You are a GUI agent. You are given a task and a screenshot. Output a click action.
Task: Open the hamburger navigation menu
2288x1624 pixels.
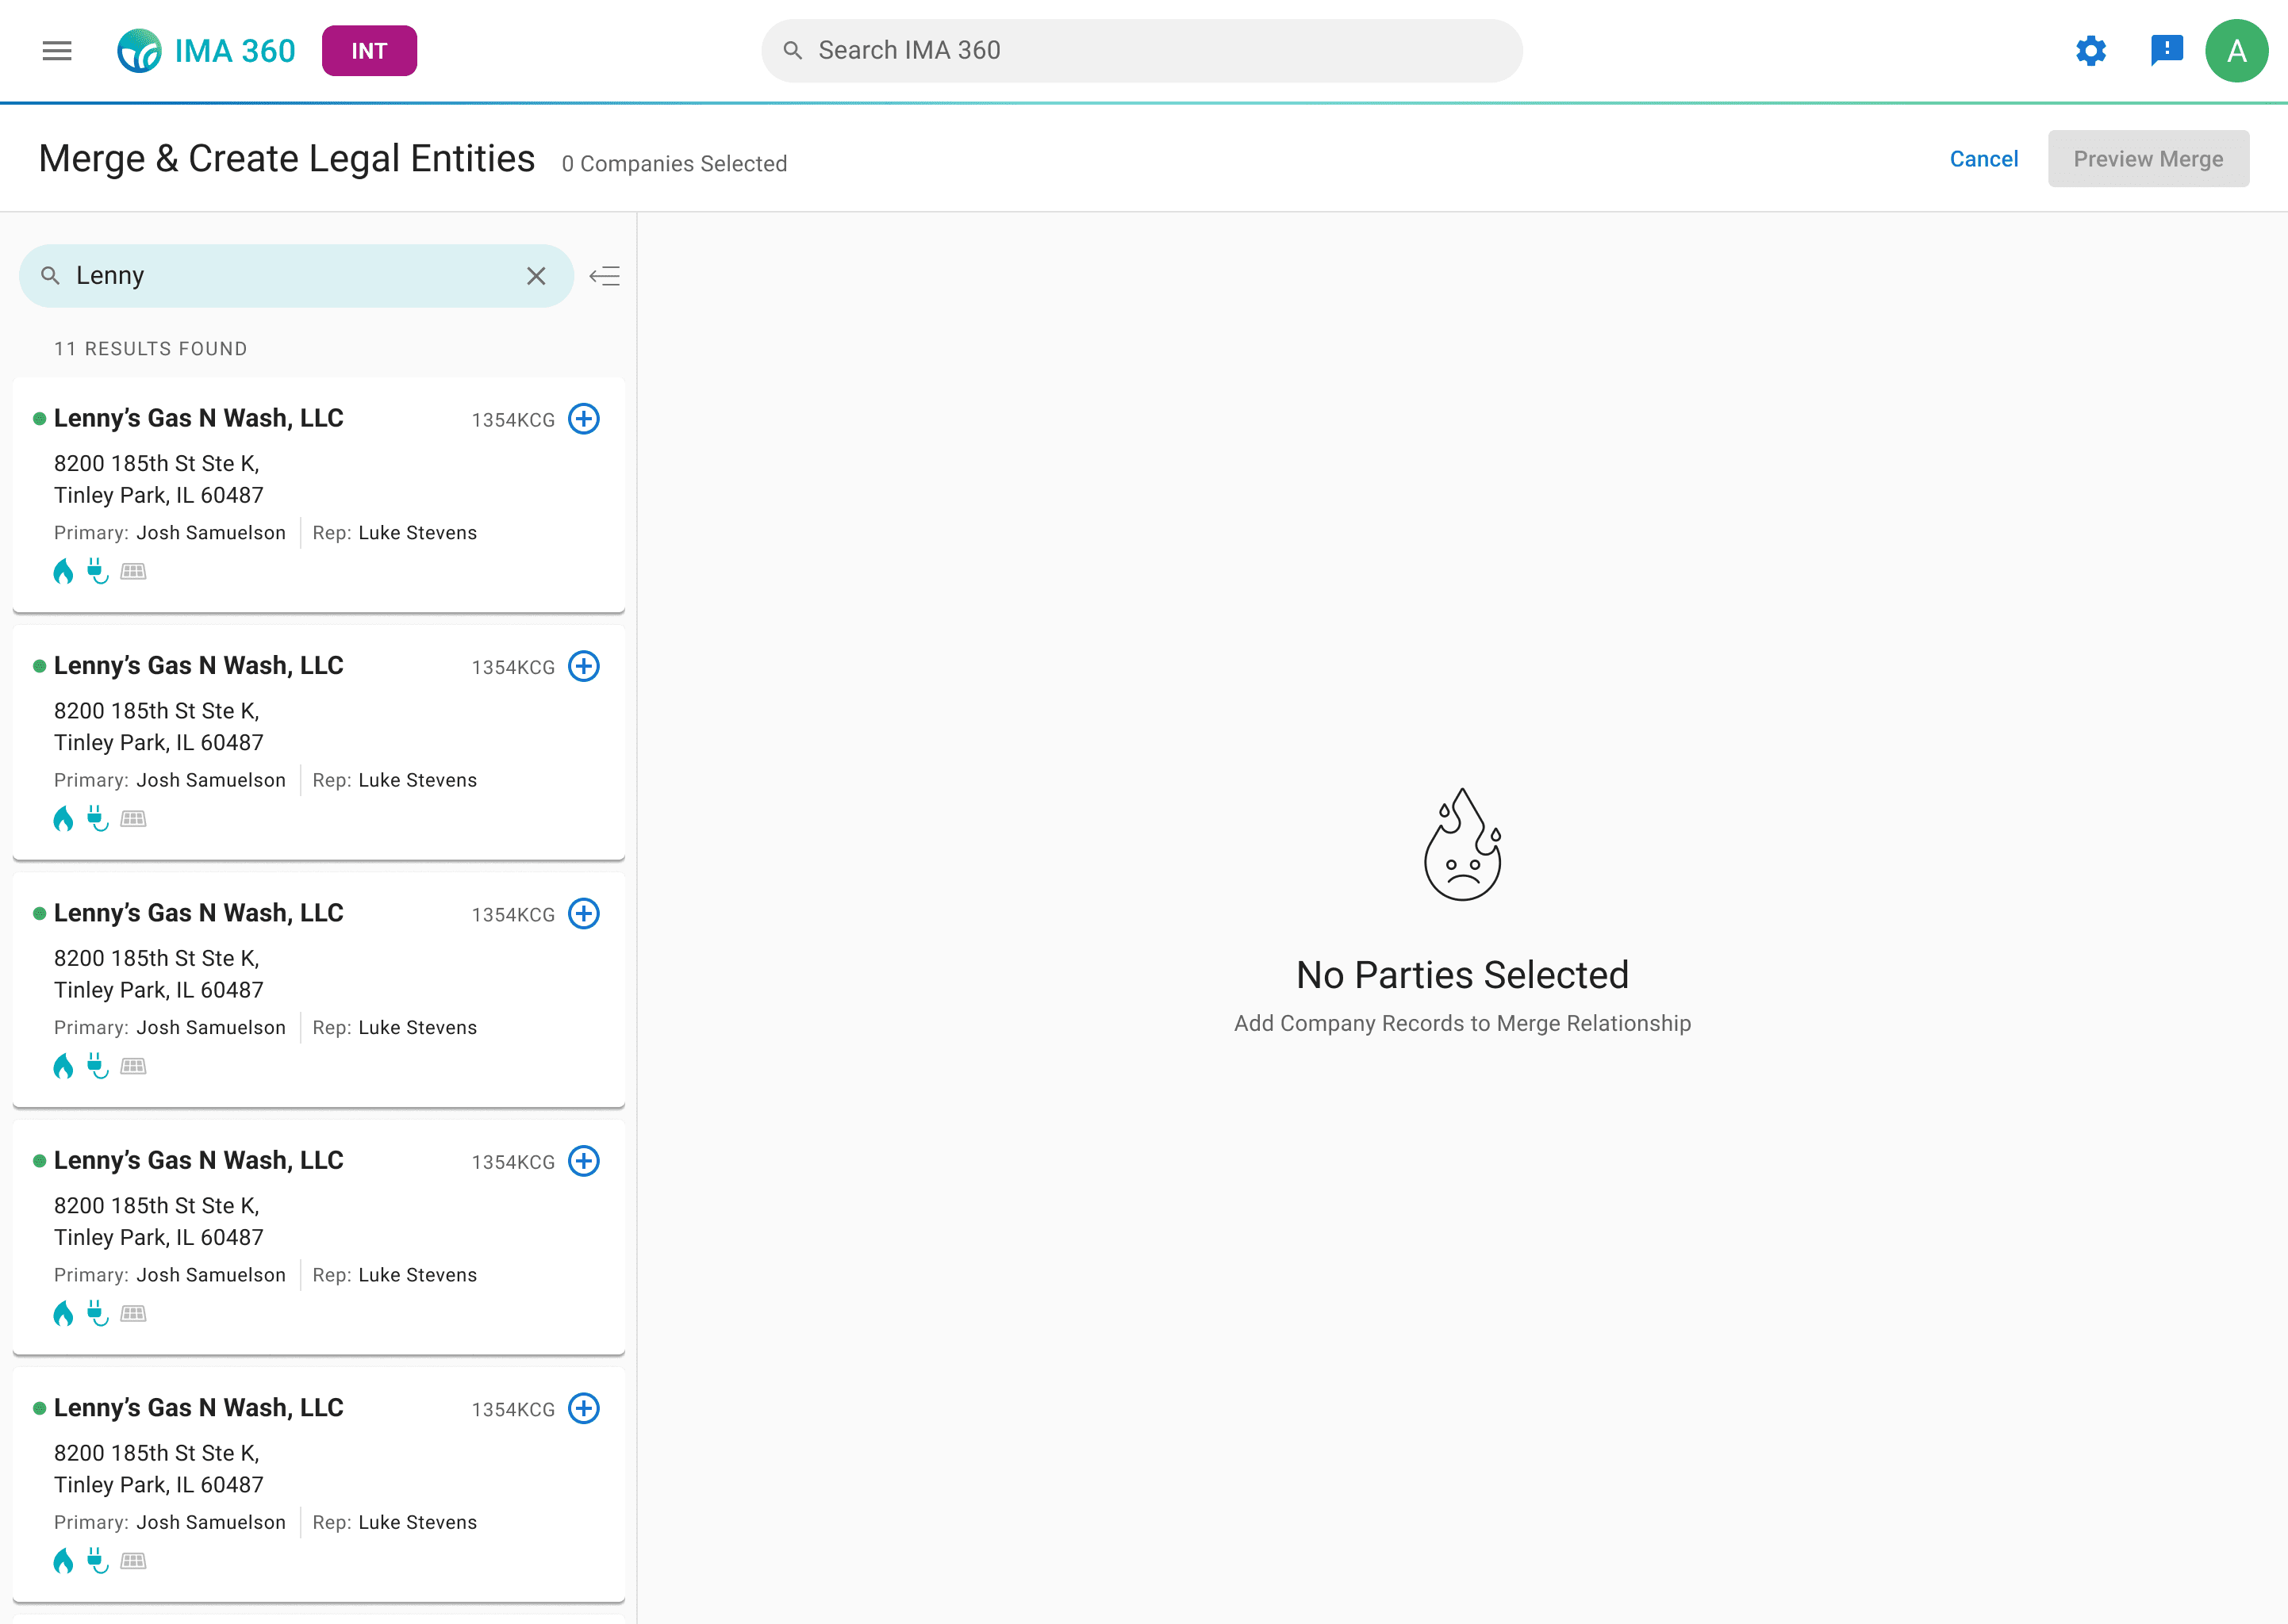click(57, 51)
